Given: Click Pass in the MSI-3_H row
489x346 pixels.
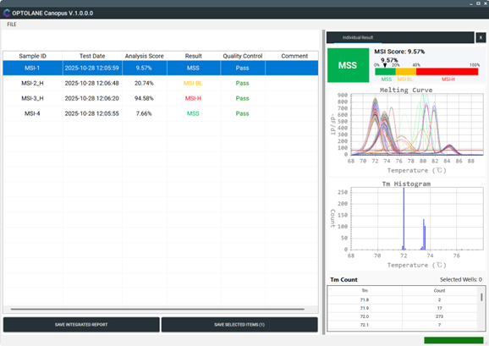Looking at the screenshot, I should (x=242, y=98).
